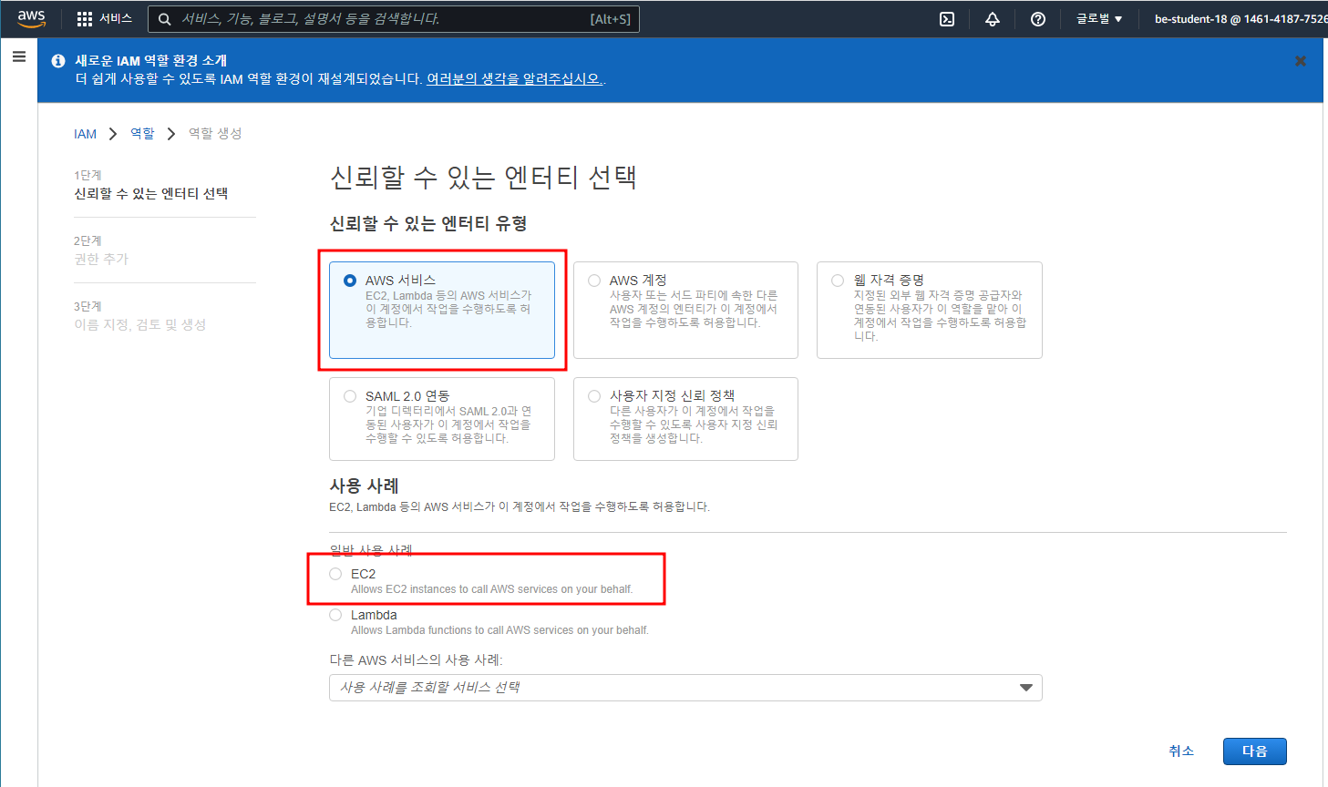Open the 서비스 grid menu
This screenshot has width=1328, height=787.
[x=105, y=18]
